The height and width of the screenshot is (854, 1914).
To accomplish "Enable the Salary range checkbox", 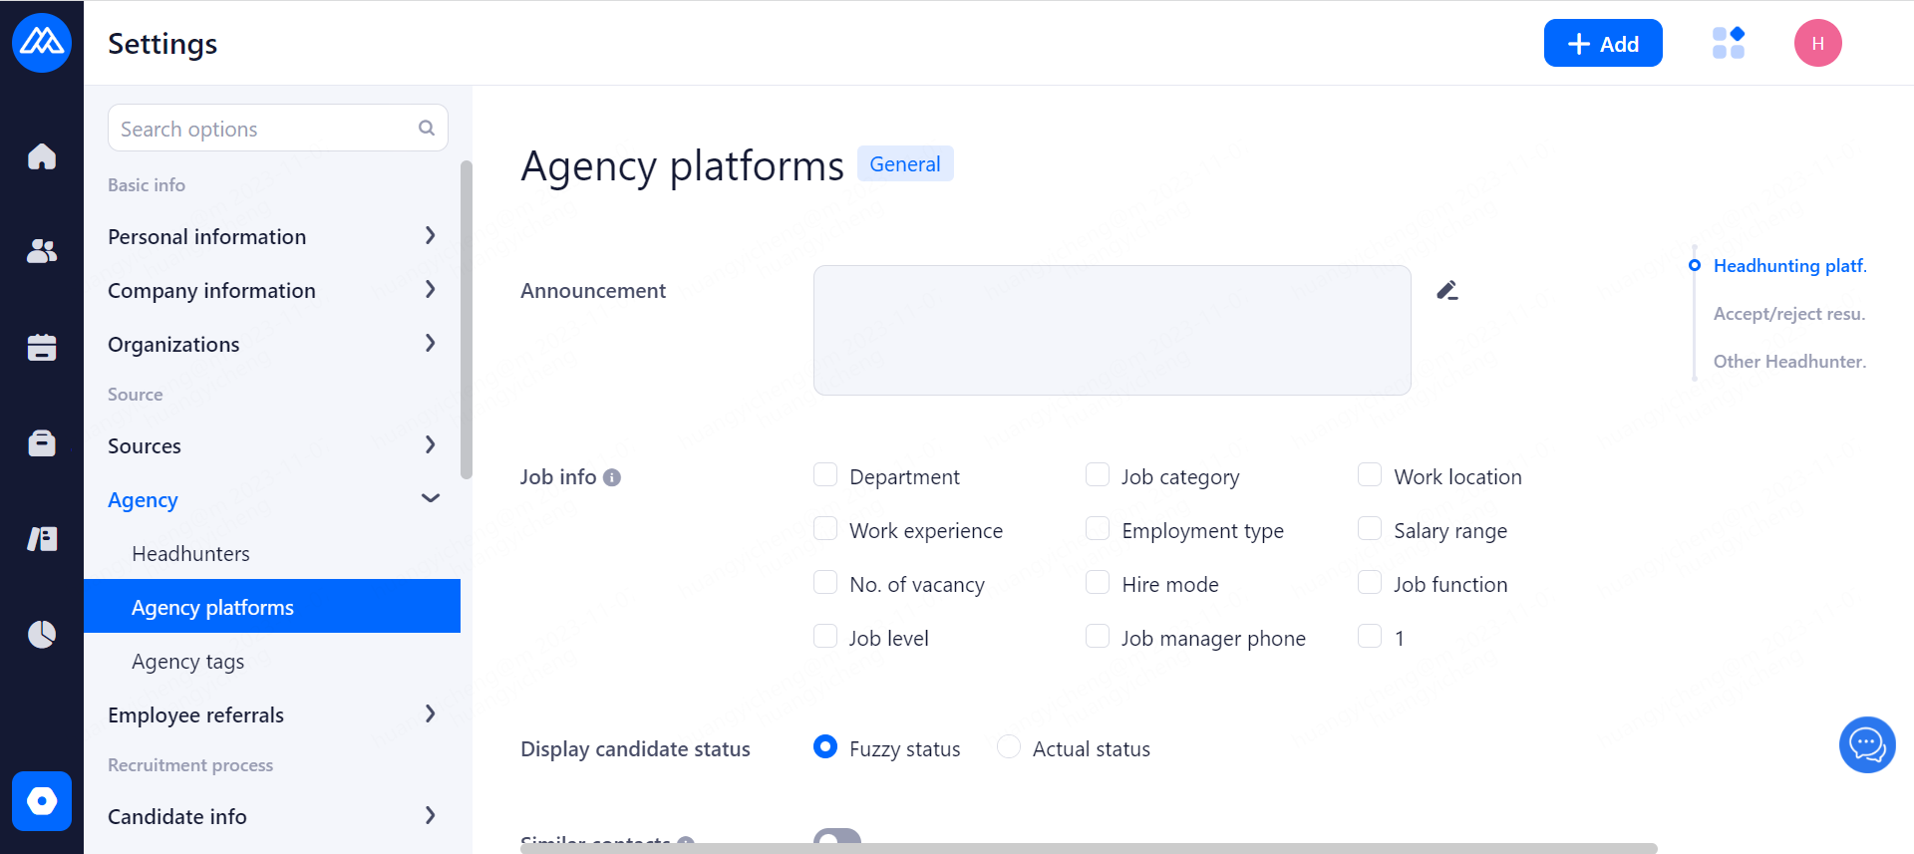I will 1370,529.
